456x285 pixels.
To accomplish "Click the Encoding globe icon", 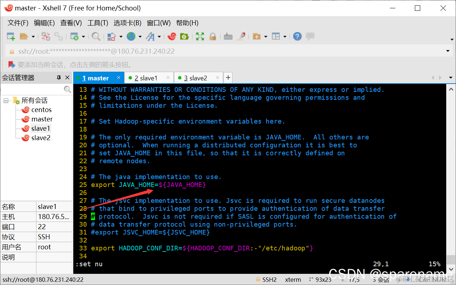I will click(131, 36).
